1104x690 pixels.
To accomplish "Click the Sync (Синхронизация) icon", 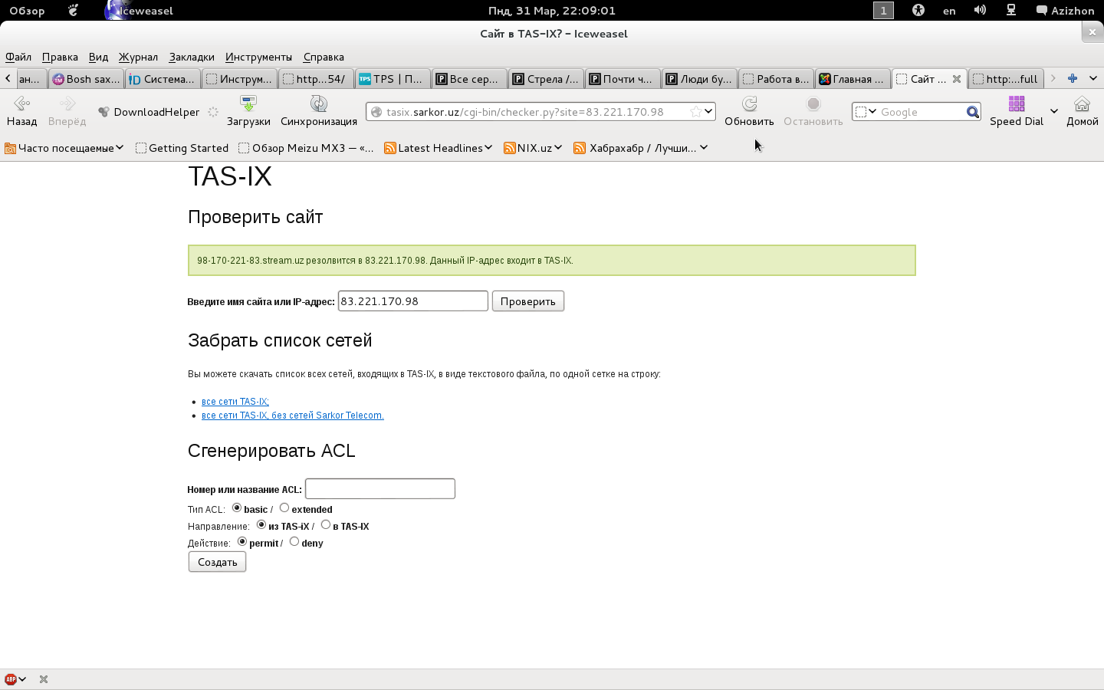I will [x=319, y=104].
